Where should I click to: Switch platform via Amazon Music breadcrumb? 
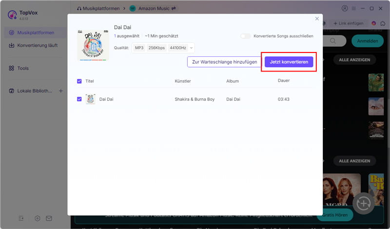153,8
